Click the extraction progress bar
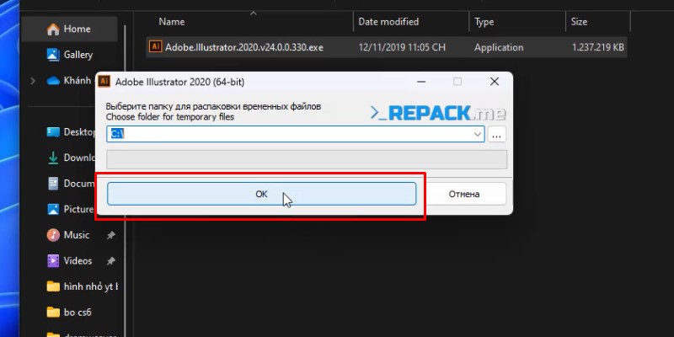This screenshot has width=674, height=337. click(x=307, y=159)
